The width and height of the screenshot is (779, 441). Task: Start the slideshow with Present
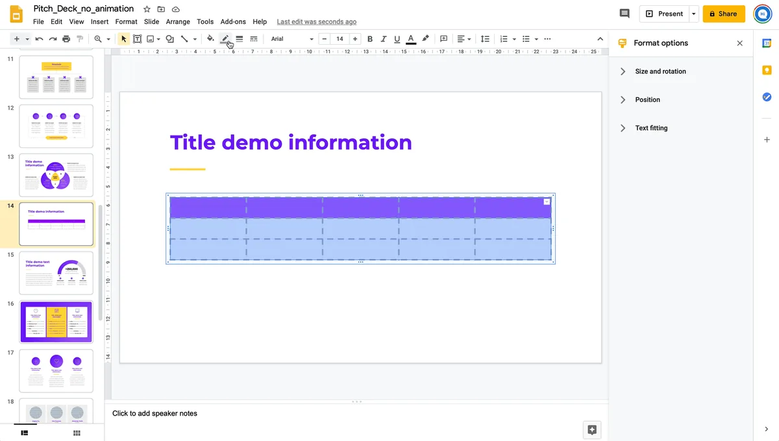click(x=664, y=14)
